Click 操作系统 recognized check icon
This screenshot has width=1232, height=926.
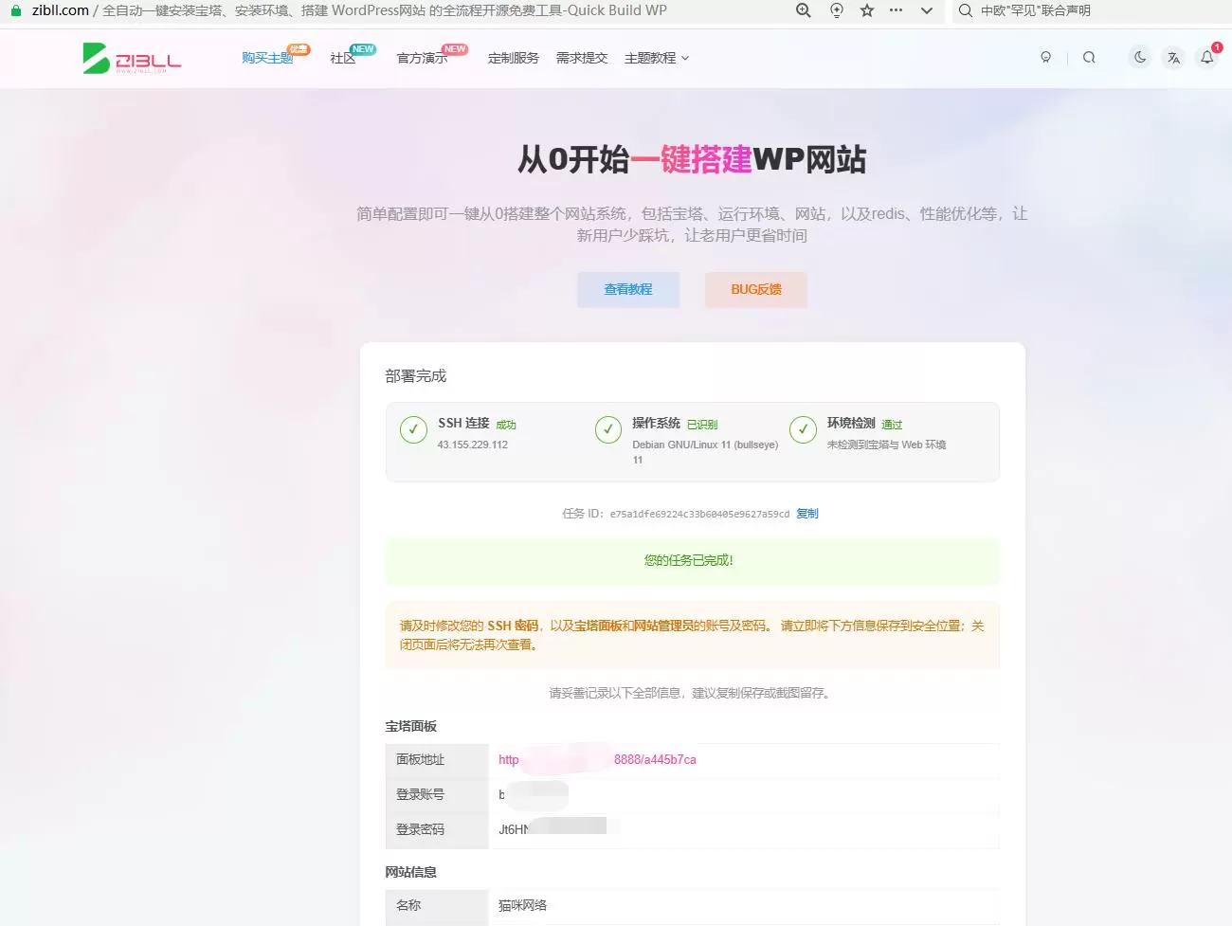pos(607,430)
